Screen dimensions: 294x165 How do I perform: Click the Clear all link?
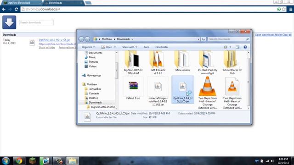(287, 35)
